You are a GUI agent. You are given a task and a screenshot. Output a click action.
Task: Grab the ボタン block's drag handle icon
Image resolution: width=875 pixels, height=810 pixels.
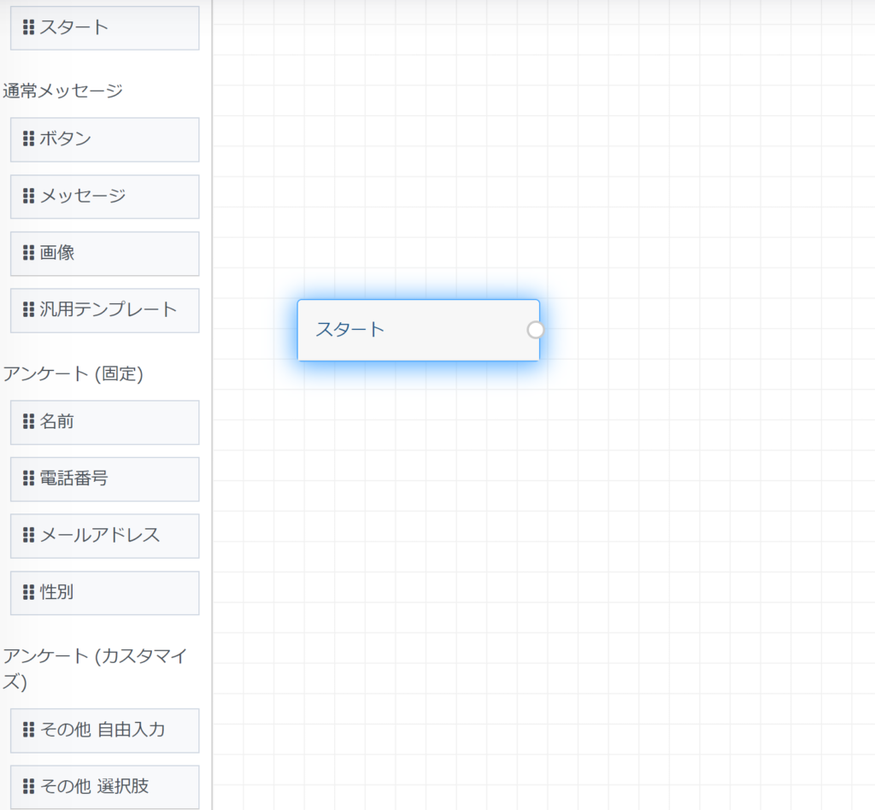pos(28,139)
